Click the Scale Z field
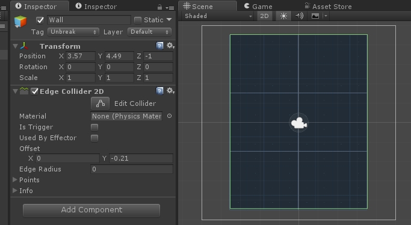 coord(158,78)
